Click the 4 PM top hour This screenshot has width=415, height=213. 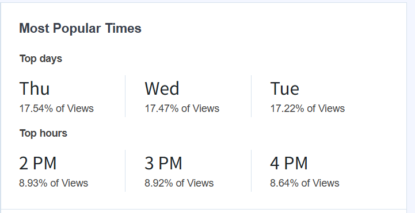click(x=289, y=163)
